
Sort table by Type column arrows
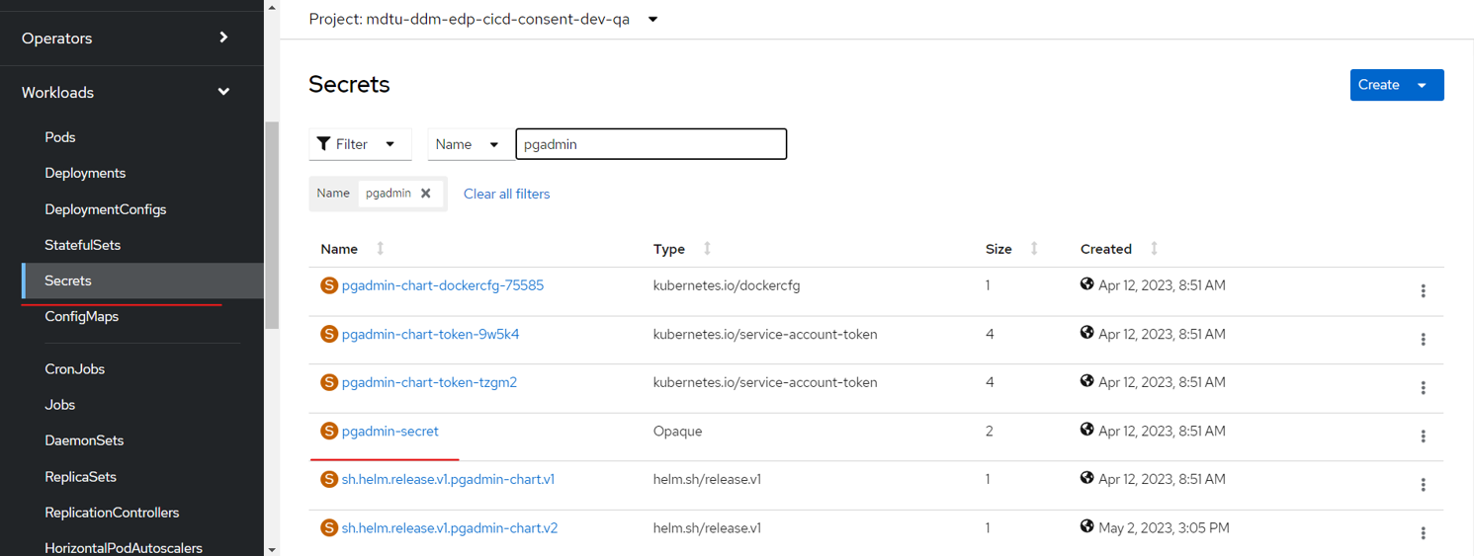707,249
